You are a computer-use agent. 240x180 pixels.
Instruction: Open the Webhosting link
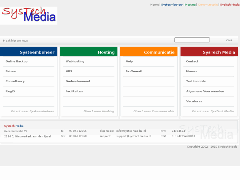click(75, 61)
